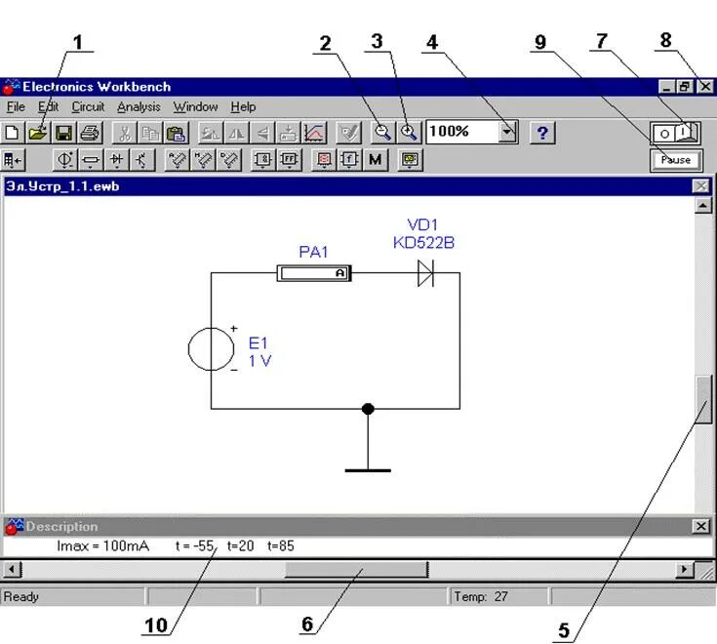The height and width of the screenshot is (644, 717).
Task: Open the Window menu
Action: pyautogui.click(x=195, y=107)
